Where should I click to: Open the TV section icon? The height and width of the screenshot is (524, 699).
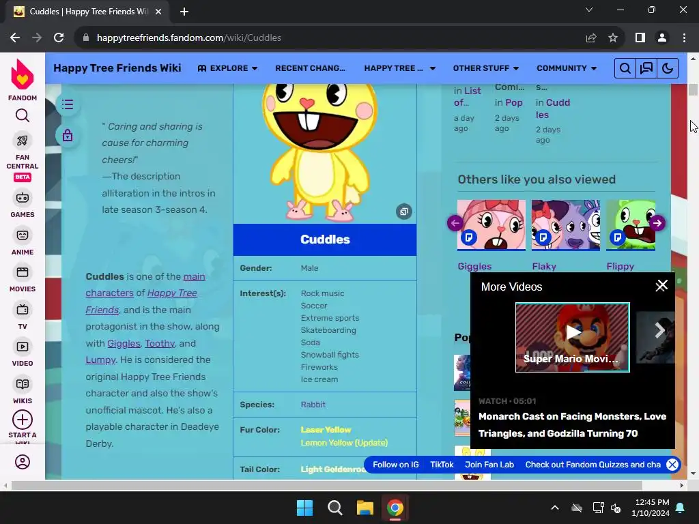pyautogui.click(x=23, y=310)
